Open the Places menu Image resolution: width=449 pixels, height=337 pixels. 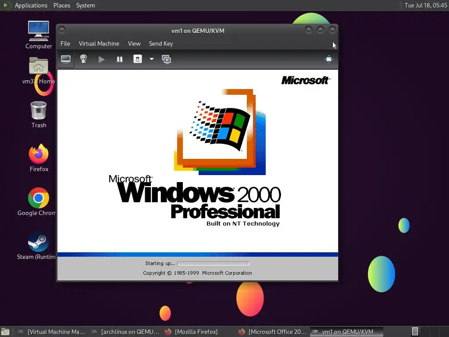[62, 5]
